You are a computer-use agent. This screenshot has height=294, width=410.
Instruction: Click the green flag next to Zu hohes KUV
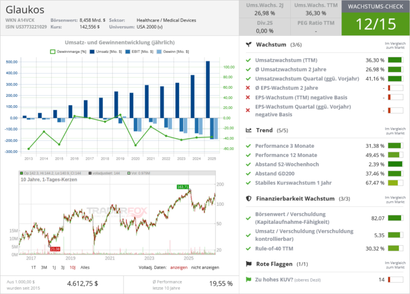(x=248, y=279)
